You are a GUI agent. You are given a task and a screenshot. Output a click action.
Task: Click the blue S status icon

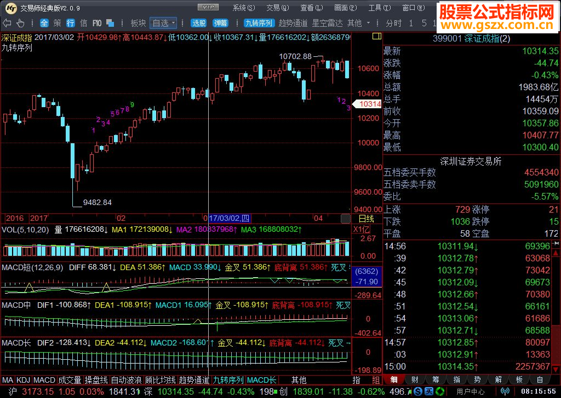417,391
